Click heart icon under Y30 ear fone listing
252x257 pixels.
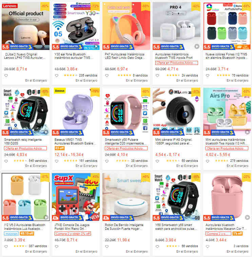pyautogui.click(x=57, y=75)
